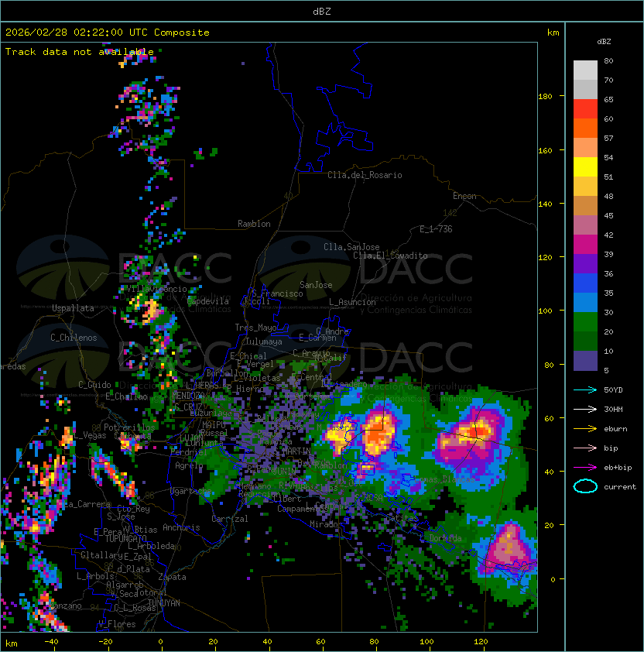Viewport: 644px width, 652px height.
Task: Click the 'L_Arbols' map label
Action: point(95,576)
